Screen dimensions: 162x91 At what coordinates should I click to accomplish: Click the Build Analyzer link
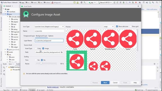tap(53, 87)
